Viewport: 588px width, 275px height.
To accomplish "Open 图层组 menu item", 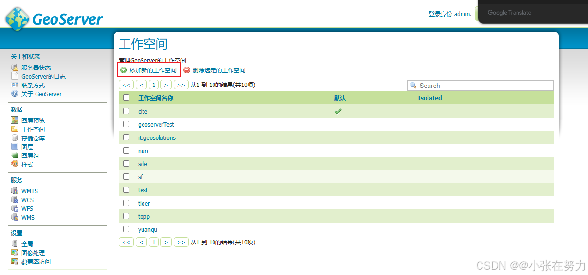I will pyautogui.click(x=30, y=156).
